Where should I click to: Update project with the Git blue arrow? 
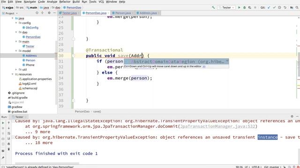click(269, 7)
